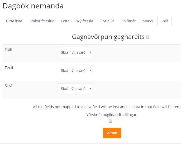Click the Titill row label

8,49
